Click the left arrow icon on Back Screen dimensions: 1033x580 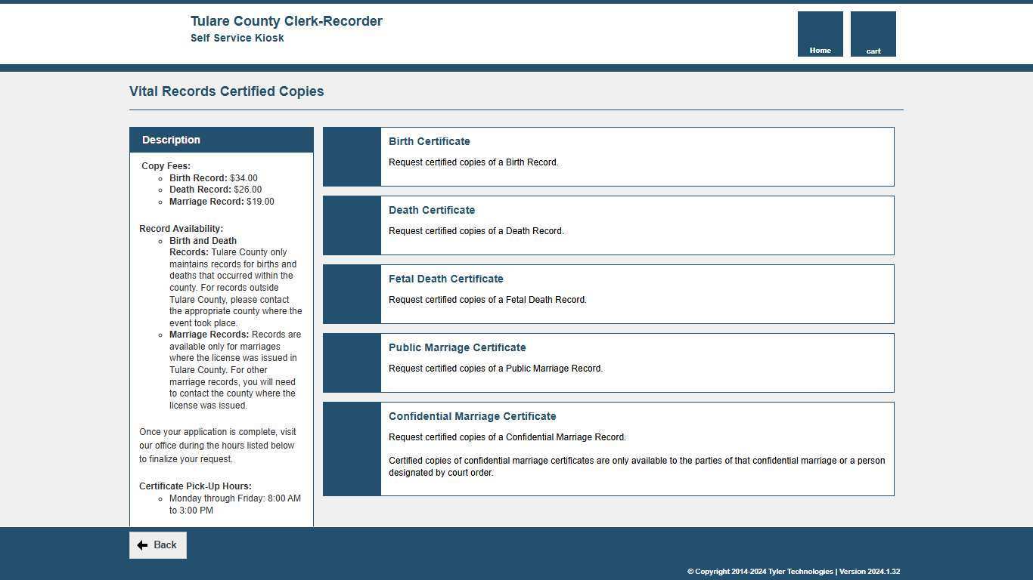point(142,545)
